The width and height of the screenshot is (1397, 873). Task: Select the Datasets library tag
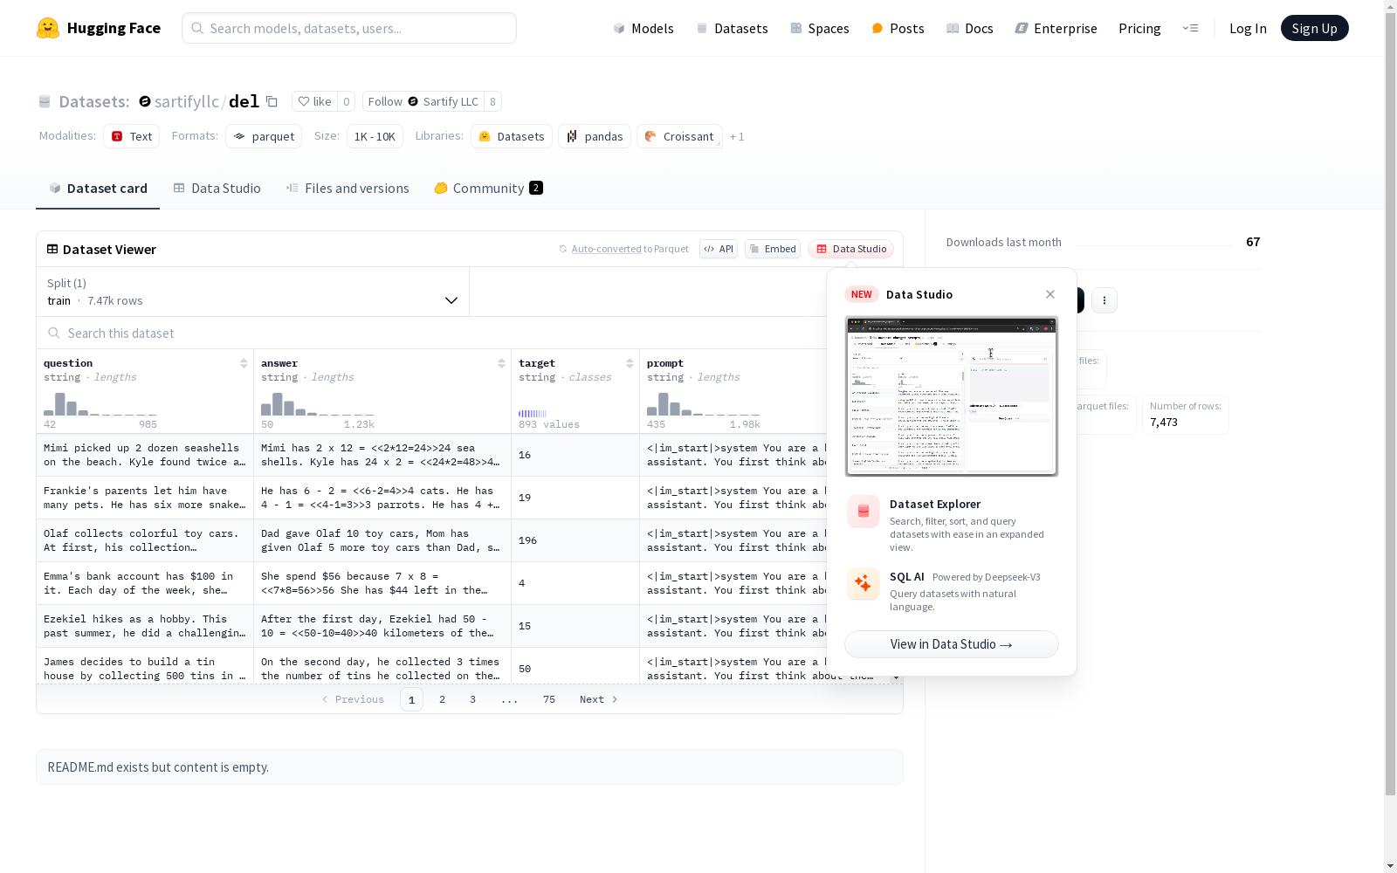pos(511,136)
